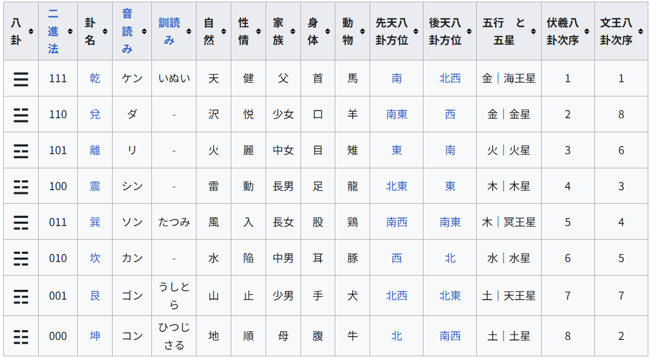Image resolution: width=657 pixels, height=359 pixels.
Task: Sort by 動物 column sort arrows
Action: point(362,32)
